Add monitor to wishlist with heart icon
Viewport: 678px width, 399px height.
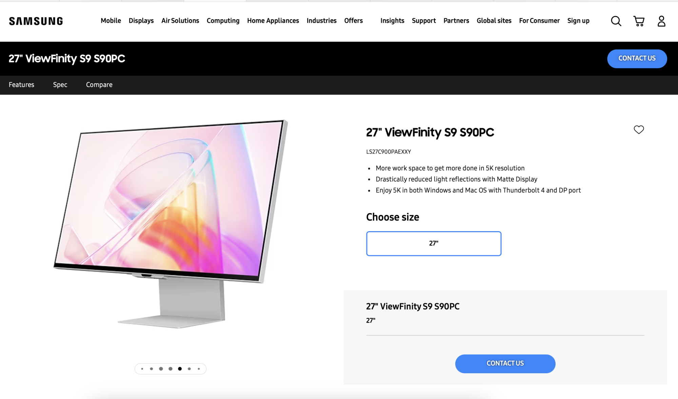639,129
